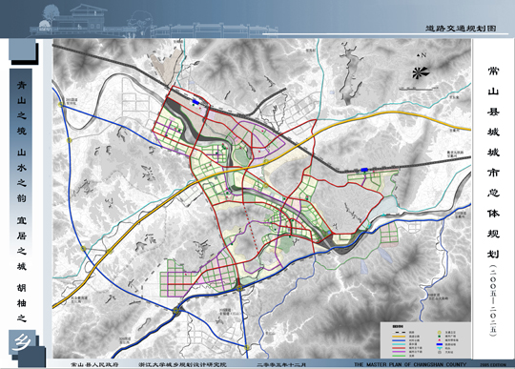The width and height of the screenshot is (515, 369).
Task: Click the 常山县城城市总体规划 vertical title
Action: [493, 163]
